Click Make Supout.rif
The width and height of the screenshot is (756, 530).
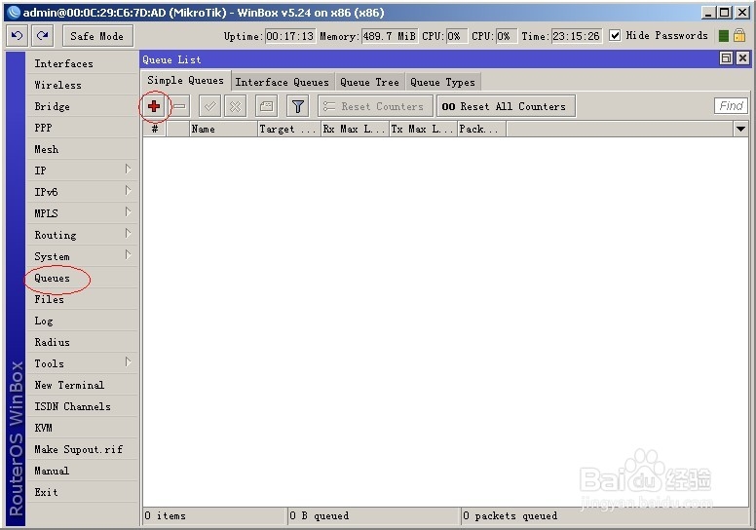coord(82,449)
